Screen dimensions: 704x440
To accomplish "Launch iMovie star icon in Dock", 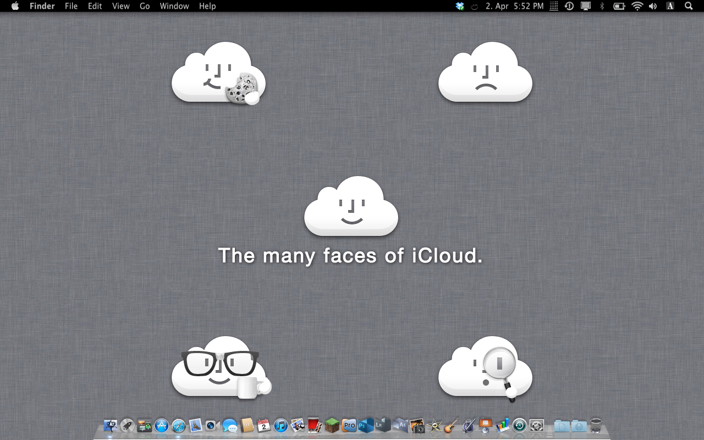I will coord(434,425).
